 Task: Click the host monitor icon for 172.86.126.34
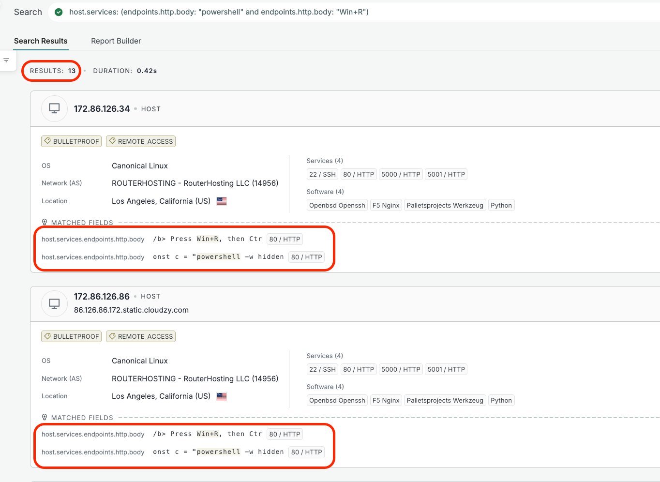click(54, 108)
